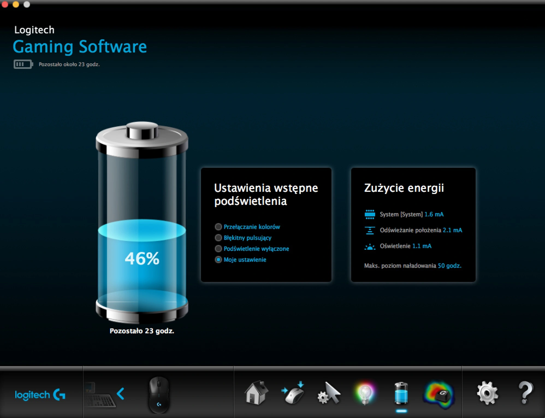Select the Przełączanie kolorów radio option
The image size is (545, 418).
coord(247,227)
